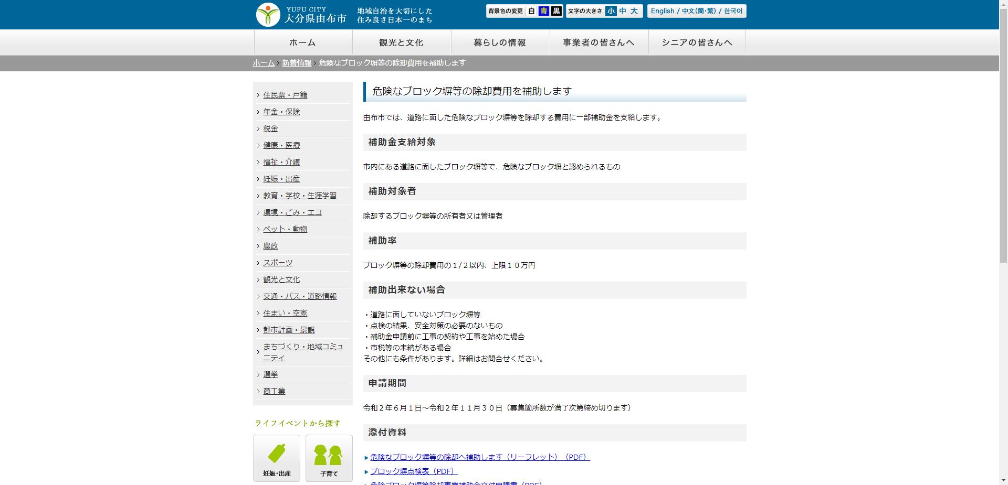Open the 暮らしの情報 menu
The image size is (1008, 485).
pos(500,42)
